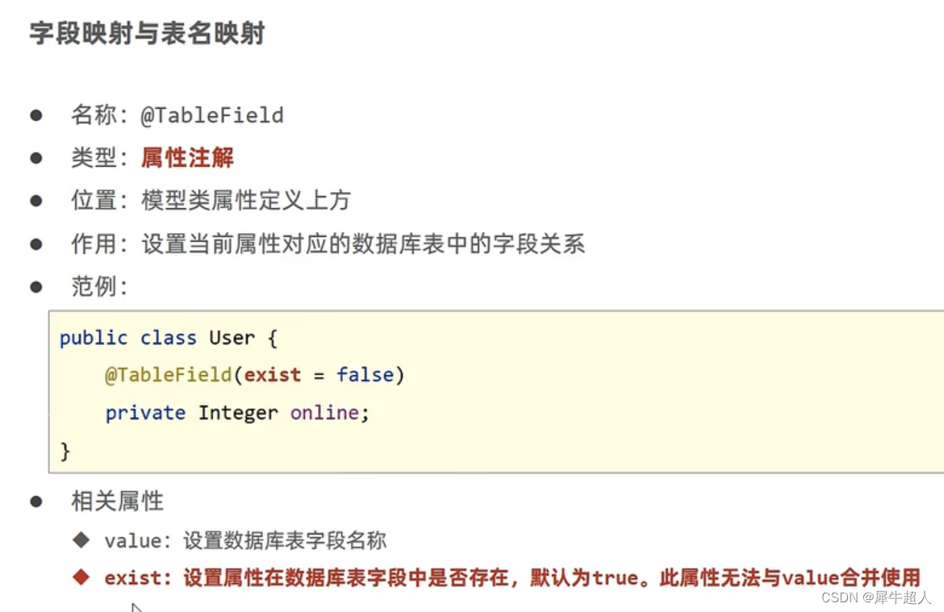Click the bullet dot before 作用

click(x=36, y=244)
